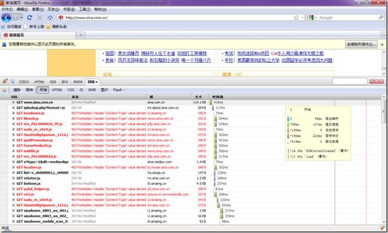Screen dimensions: 388x233
Task: Activate the Firebug inspect element tool
Action: (x=13, y=81)
